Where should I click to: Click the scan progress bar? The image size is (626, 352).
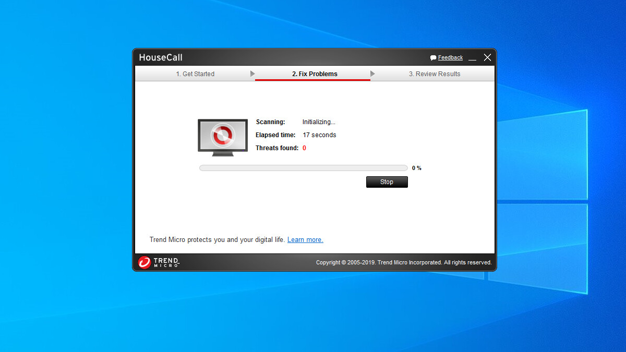[x=303, y=167]
